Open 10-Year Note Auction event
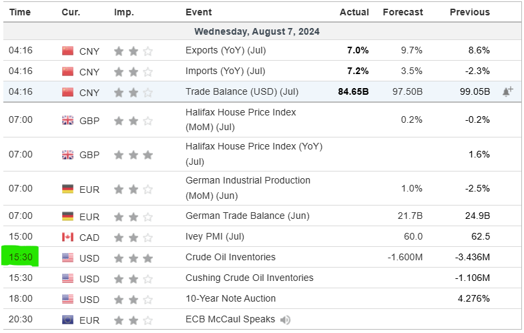This screenshot has width=524, height=333. coord(230,298)
